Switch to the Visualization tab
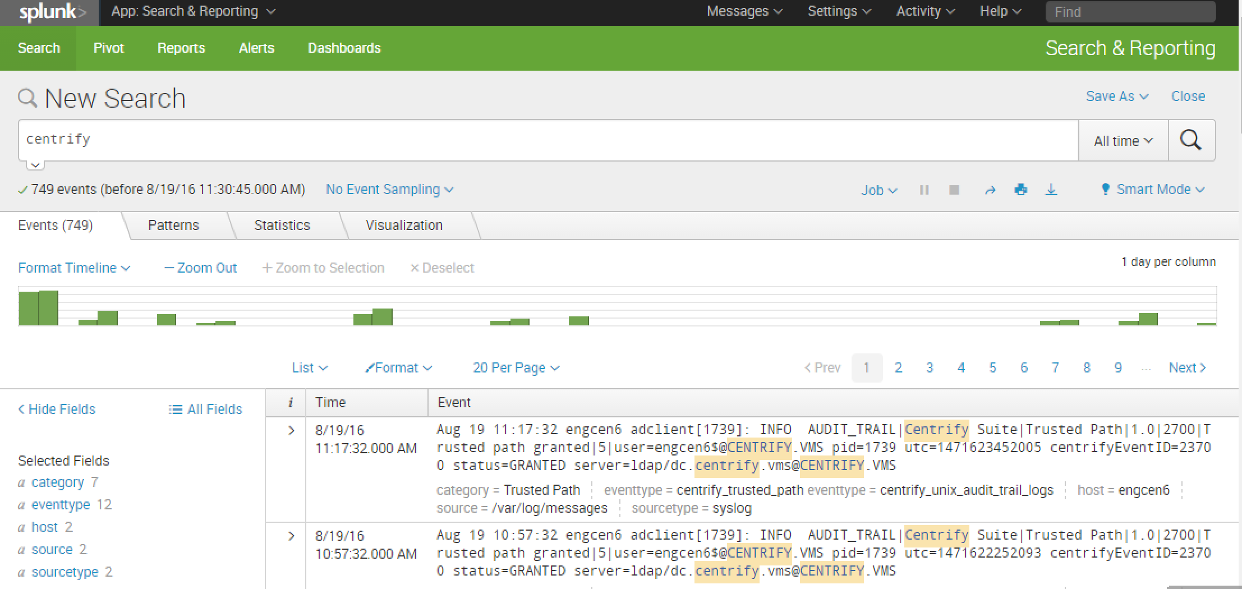1242x589 pixels. coord(404,226)
